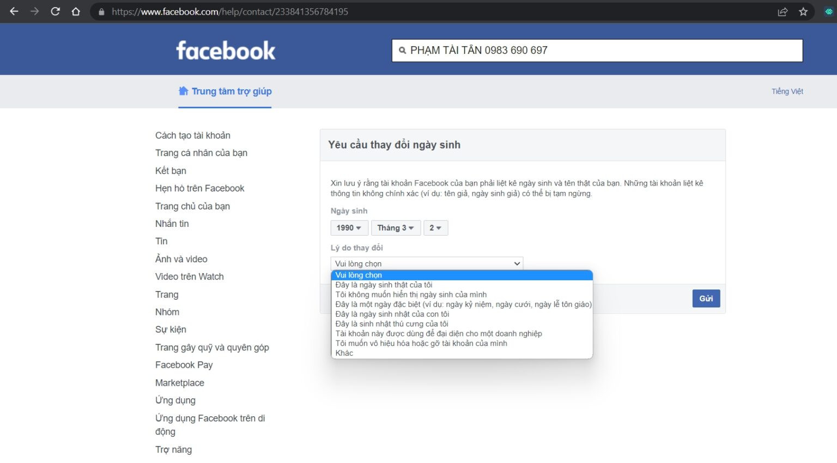Choose Đây là ngày sinh nhật của con tôi
The height and width of the screenshot is (463, 837).
pos(462,314)
